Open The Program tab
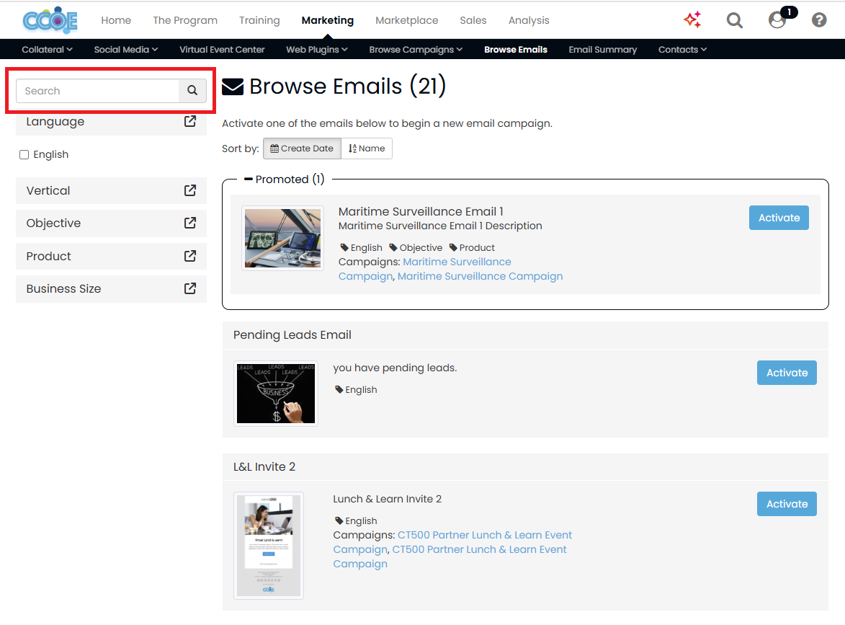The height and width of the screenshot is (625, 845). (185, 20)
